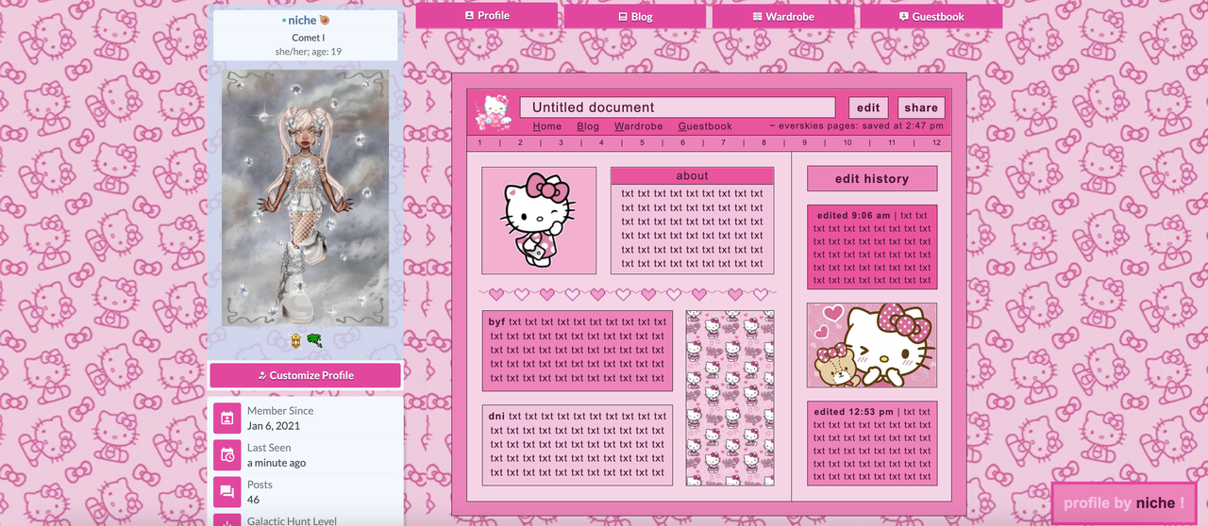Click the 'everskies pages: saved at 2:47 pm' status
Image resolution: width=1208 pixels, height=526 pixels.
[x=856, y=126]
